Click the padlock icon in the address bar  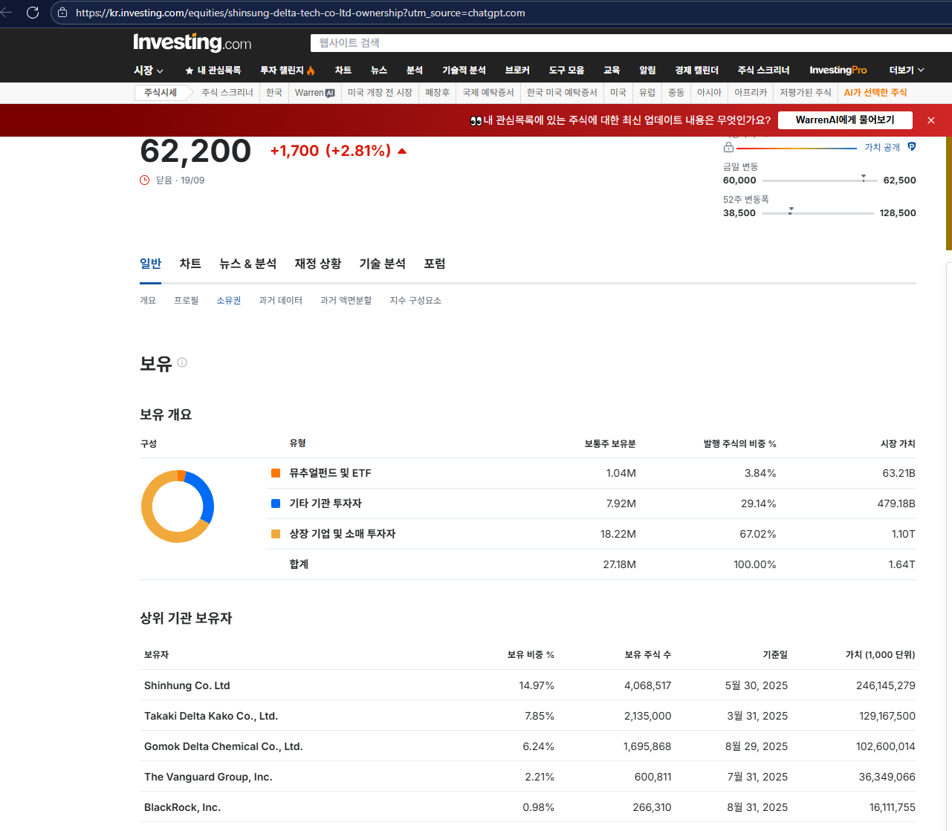(62, 13)
